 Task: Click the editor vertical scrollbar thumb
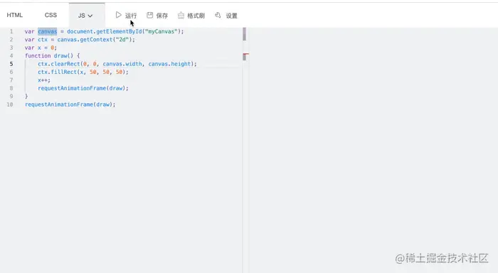244,34
